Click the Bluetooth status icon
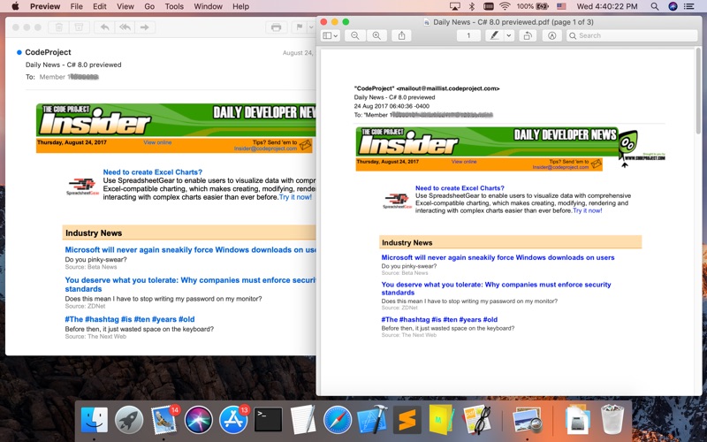This screenshot has height=442, width=707. (x=472, y=6)
